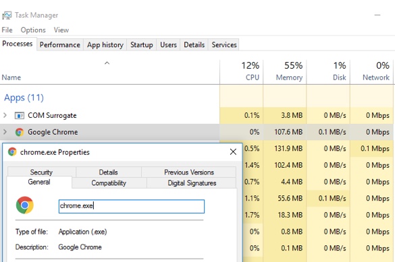The height and width of the screenshot is (262, 395).
Task: Click the COM Surrogate process icon
Action: [20, 116]
